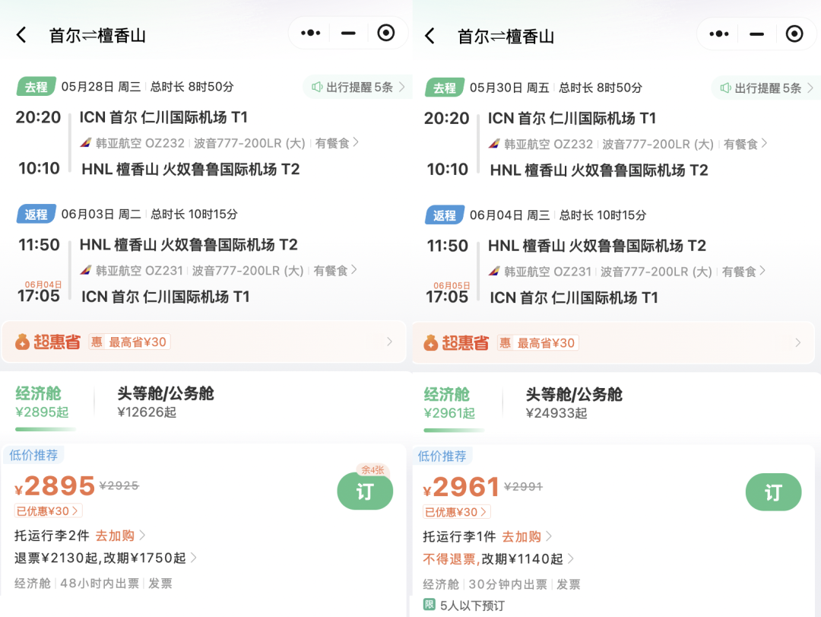Tap 返程 badge for 06月04日 周三
The image size is (821, 617).
pos(445,215)
